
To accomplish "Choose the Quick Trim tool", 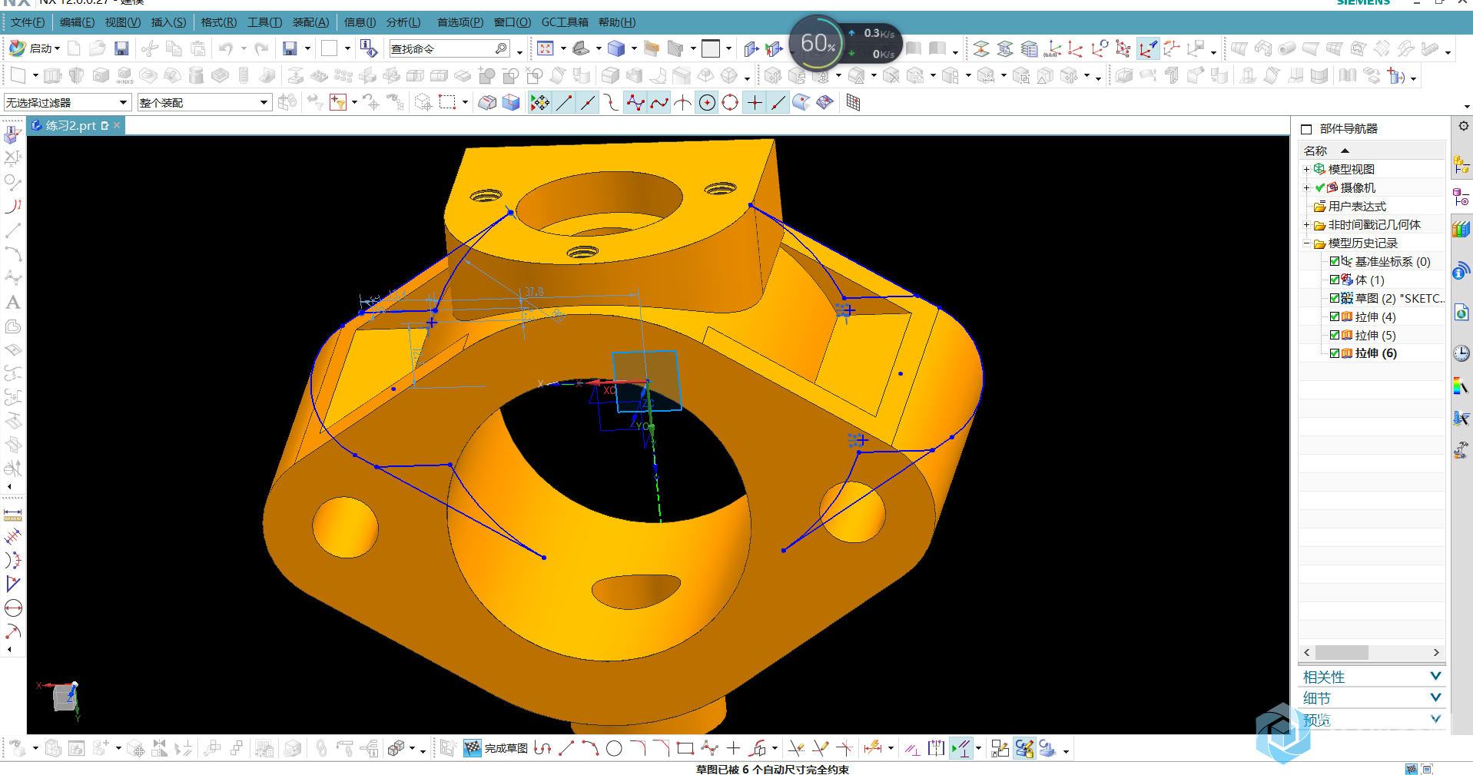I will pyautogui.click(x=797, y=747).
